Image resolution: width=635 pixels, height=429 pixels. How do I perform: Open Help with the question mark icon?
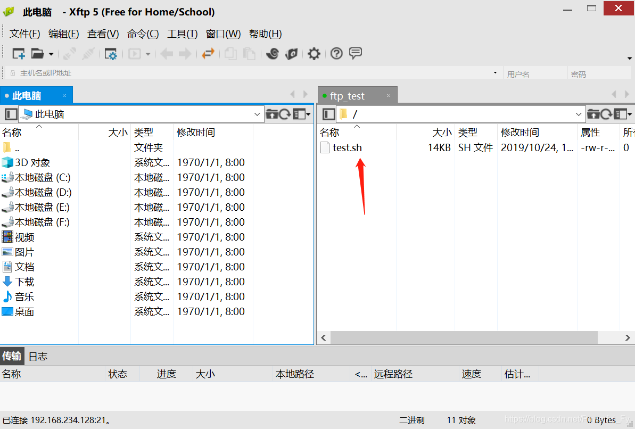(336, 53)
